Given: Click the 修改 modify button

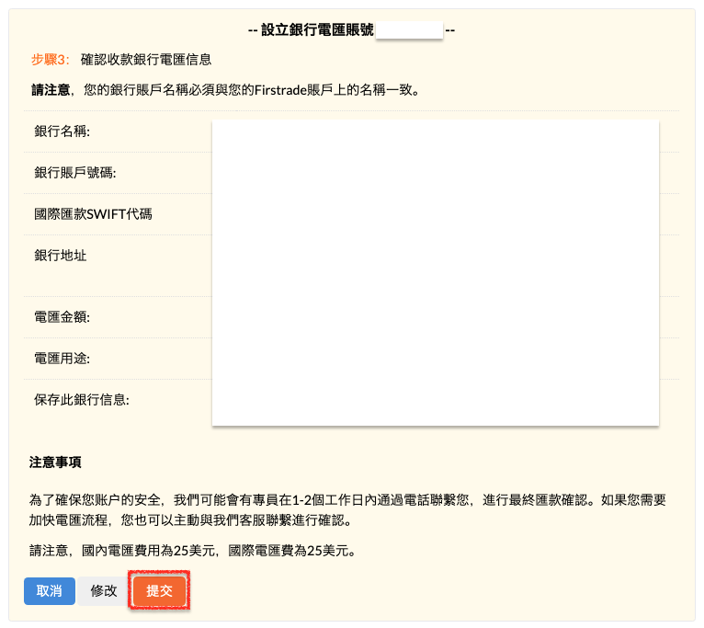Looking at the screenshot, I should pyautogui.click(x=104, y=591).
